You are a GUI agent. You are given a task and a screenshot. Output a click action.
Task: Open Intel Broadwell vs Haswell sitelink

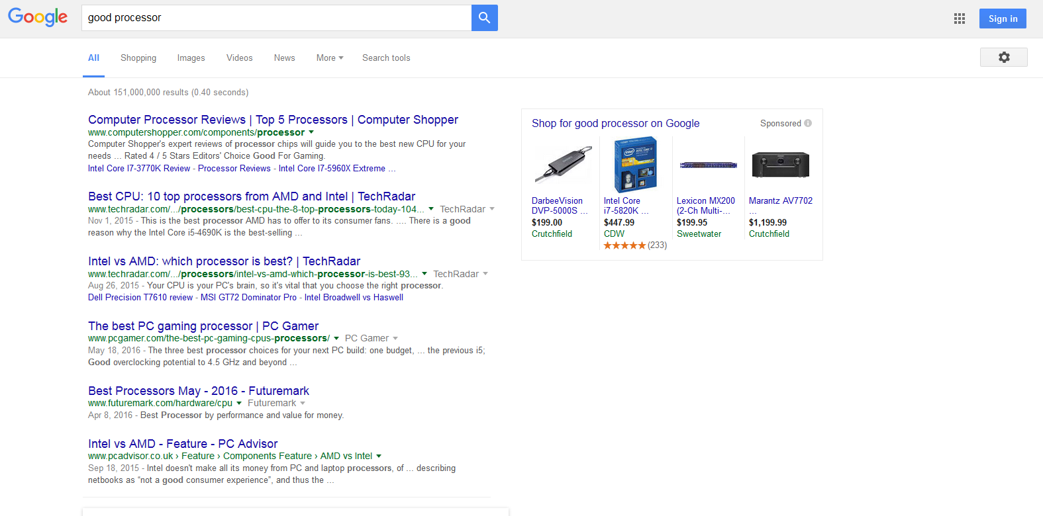pos(354,298)
